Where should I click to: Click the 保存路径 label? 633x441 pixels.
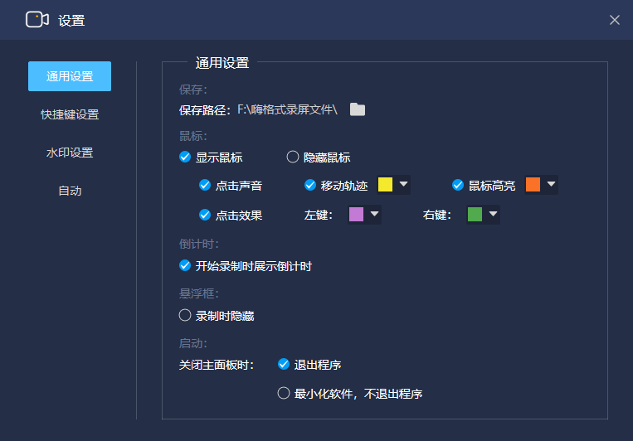(x=205, y=110)
